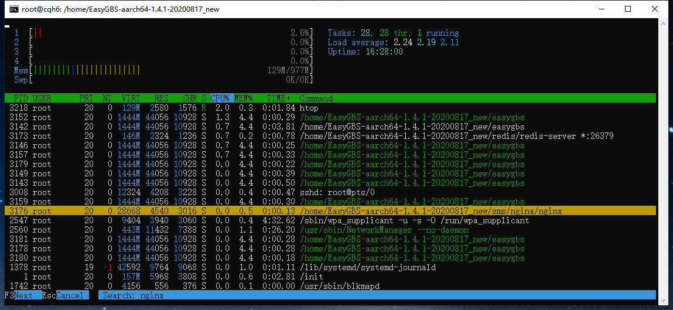Select easygbs process row PID 3157
673x310 pixels.
click(x=330, y=155)
